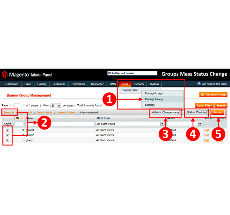This screenshot has width=230, height=215.
Task: Click Add New Group button
Action: tap(213, 95)
